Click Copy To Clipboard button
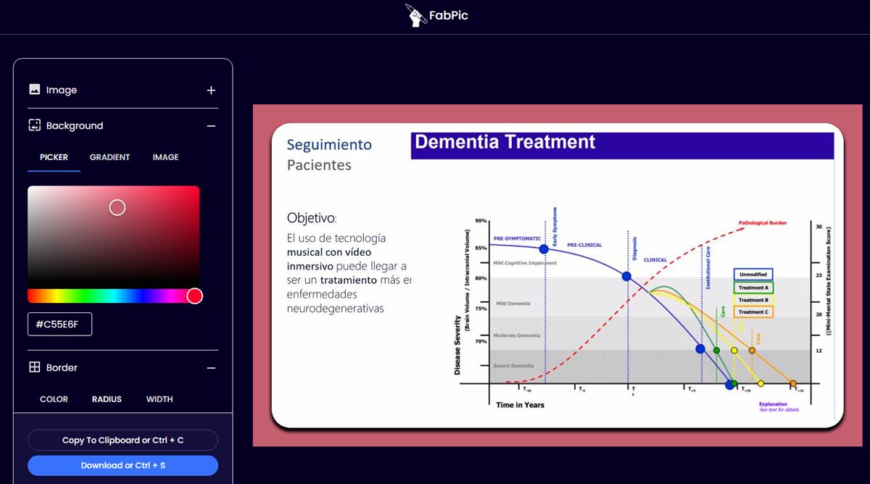This screenshot has height=484, width=870. pyautogui.click(x=123, y=440)
